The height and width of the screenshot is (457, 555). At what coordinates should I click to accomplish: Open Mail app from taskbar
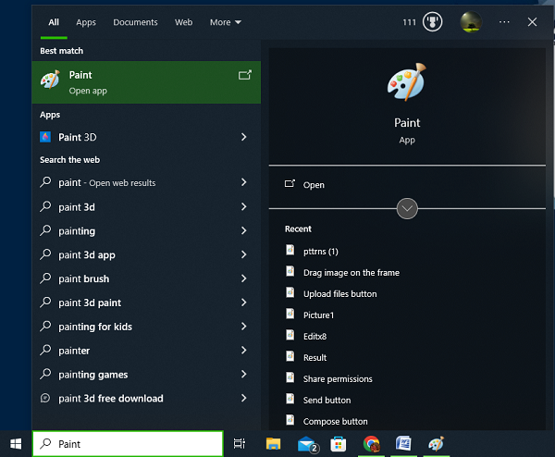point(307,444)
